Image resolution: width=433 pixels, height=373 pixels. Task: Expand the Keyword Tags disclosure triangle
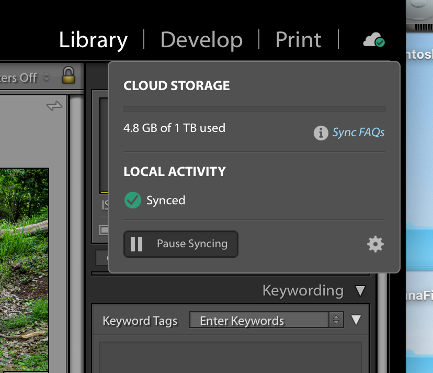[356, 320]
